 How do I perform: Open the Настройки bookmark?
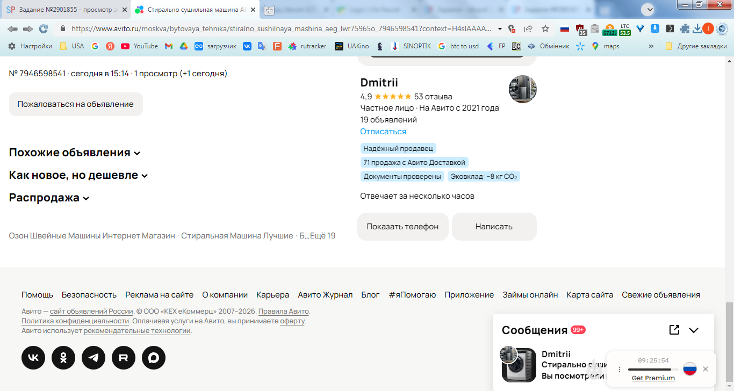coord(30,46)
